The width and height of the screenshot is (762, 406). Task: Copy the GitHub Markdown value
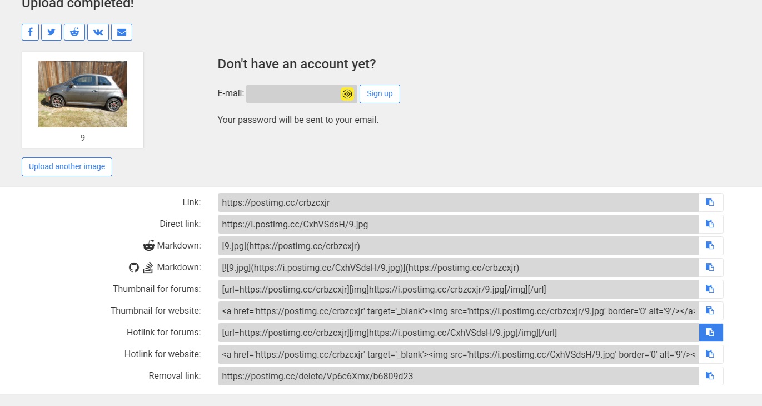(x=711, y=268)
